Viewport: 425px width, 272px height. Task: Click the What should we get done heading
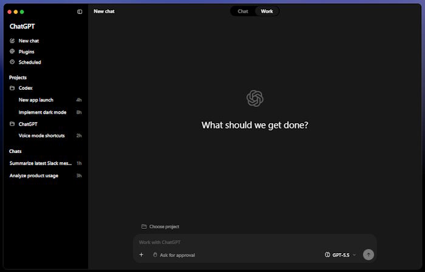(x=255, y=125)
